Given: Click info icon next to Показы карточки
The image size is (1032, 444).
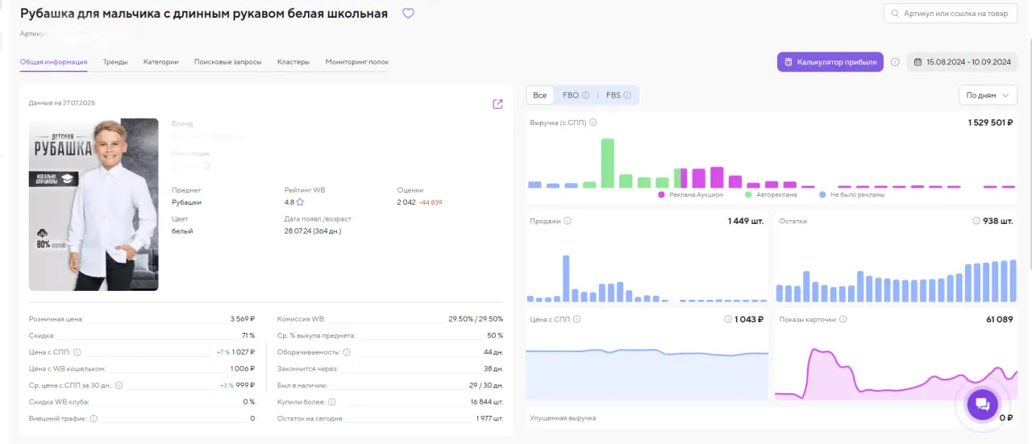Looking at the screenshot, I should point(843,319).
